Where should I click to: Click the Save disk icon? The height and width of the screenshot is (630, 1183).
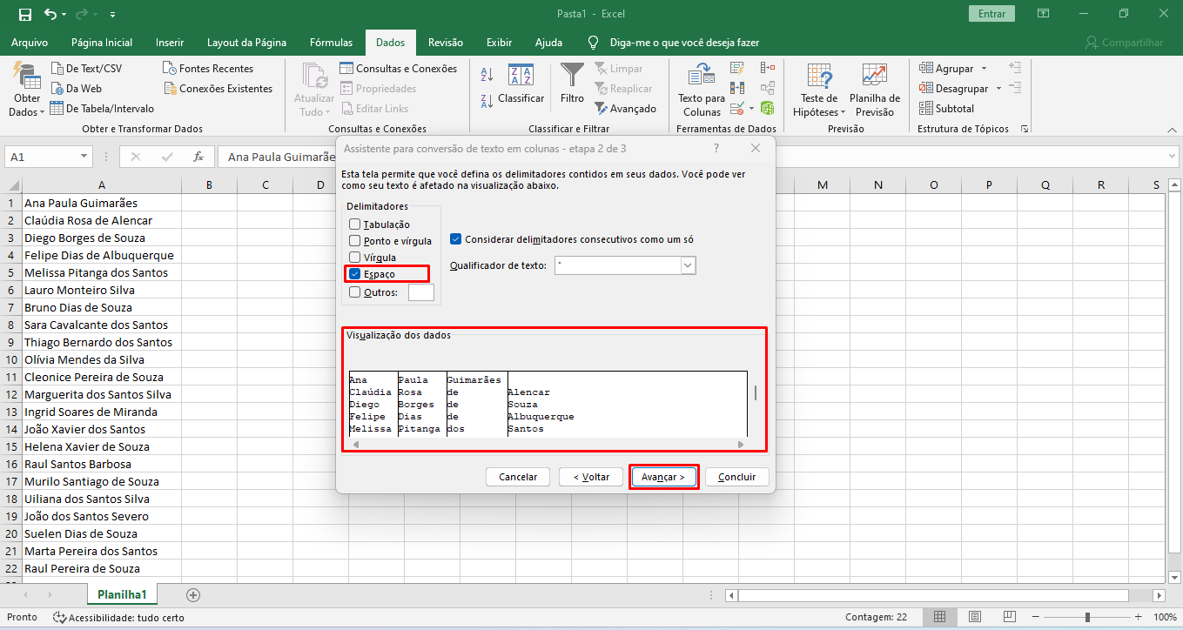(x=25, y=14)
